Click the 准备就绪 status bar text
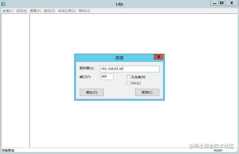239x154 pixels. (8, 150)
